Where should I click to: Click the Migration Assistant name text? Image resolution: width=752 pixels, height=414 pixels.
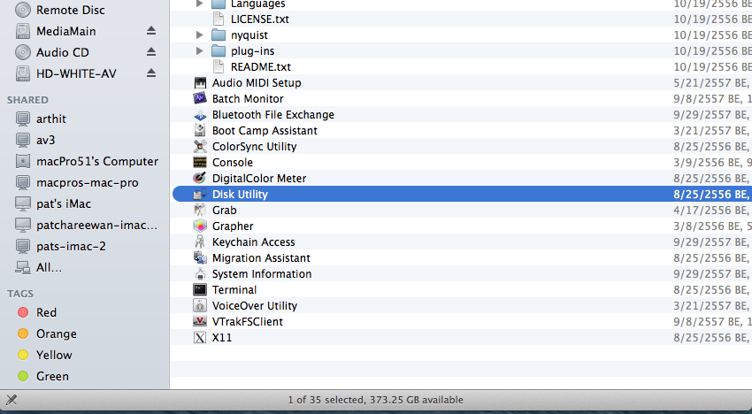[x=261, y=258]
